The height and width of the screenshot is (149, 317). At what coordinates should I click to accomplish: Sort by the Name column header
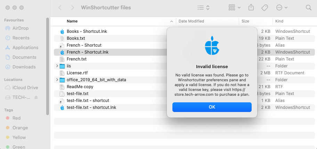[x=72, y=21]
